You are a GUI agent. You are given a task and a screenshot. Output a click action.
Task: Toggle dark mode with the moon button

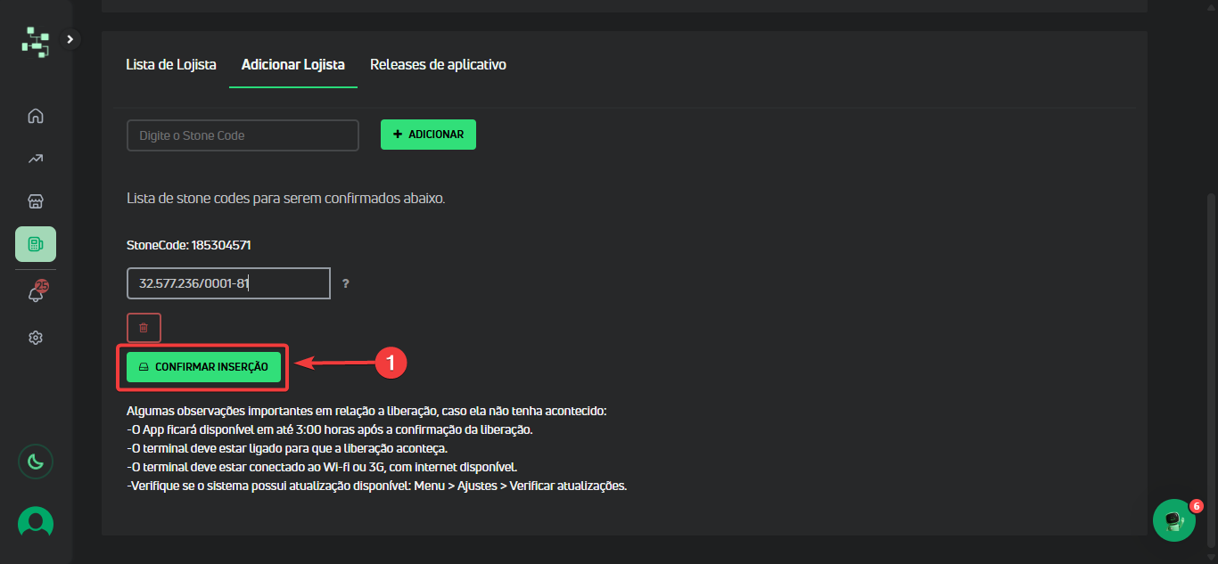36,462
